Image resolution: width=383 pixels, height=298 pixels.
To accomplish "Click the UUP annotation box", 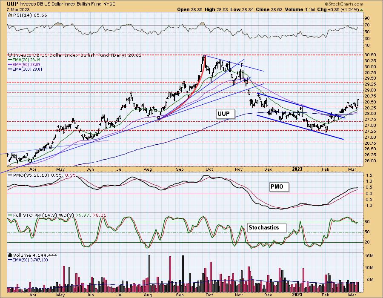I will [226, 114].
